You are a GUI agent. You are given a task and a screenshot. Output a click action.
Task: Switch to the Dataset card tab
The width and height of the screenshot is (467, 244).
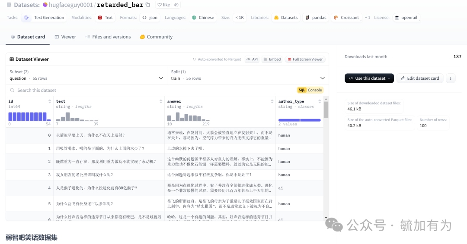point(28,37)
